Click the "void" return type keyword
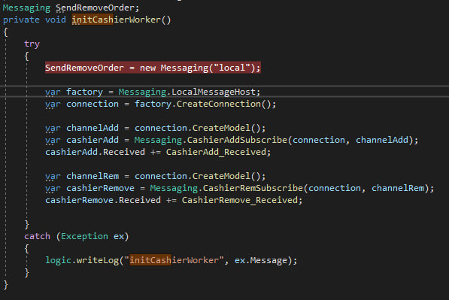This screenshot has height=300, width=449. click(55, 20)
